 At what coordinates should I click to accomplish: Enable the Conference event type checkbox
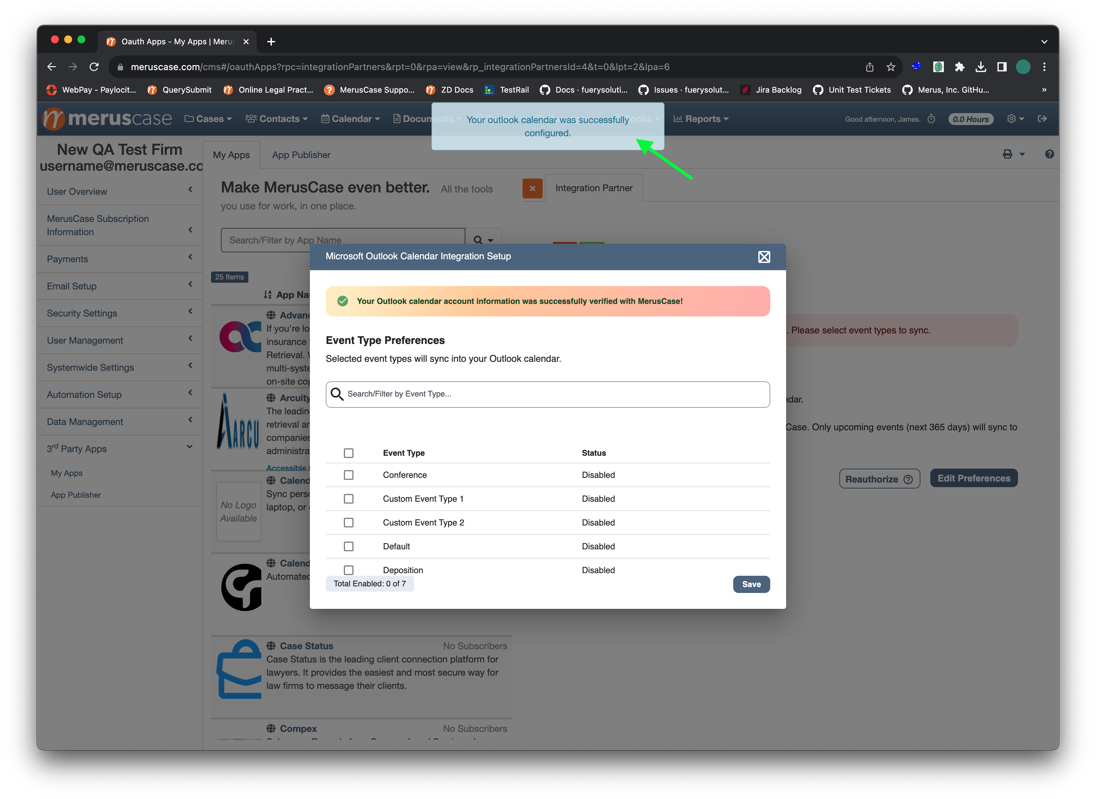pyautogui.click(x=348, y=475)
